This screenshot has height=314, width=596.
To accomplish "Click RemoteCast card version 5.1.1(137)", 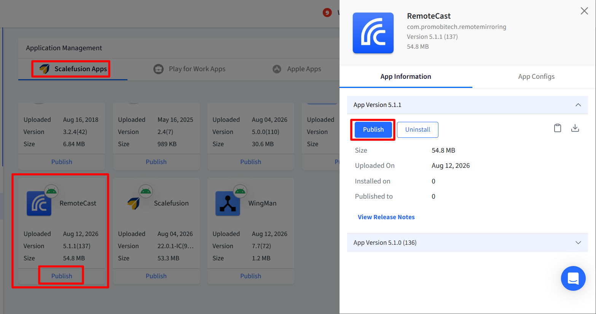I will coord(76,246).
